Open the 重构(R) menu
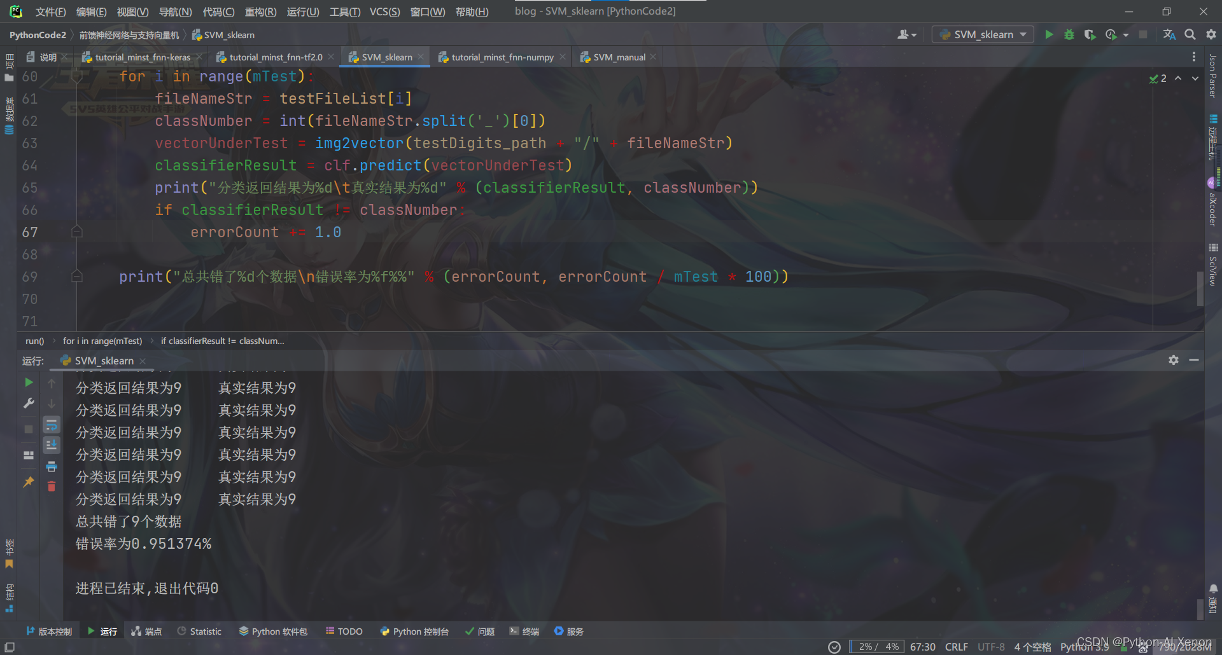Viewport: 1222px width, 655px height. (x=260, y=11)
